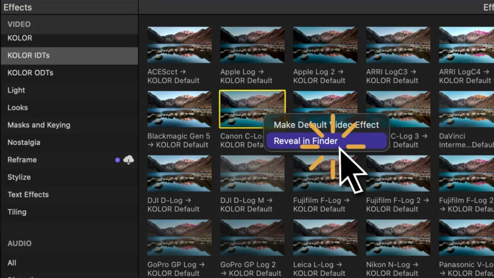Select Apple Log KOLOR Default thumbnail

[x=252, y=45]
